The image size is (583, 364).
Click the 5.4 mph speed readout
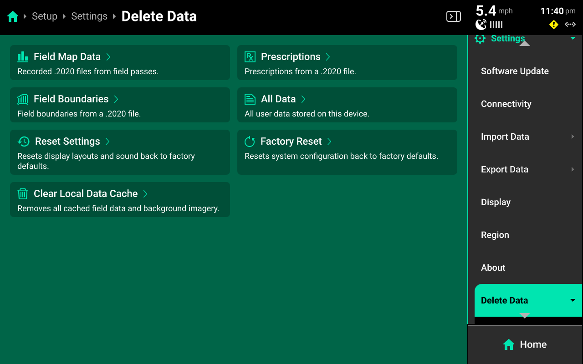click(x=494, y=10)
